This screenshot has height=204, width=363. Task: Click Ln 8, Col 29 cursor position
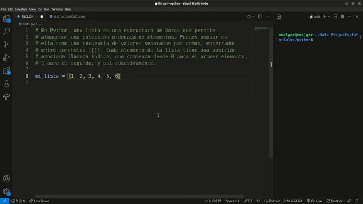pyautogui.click(x=213, y=201)
